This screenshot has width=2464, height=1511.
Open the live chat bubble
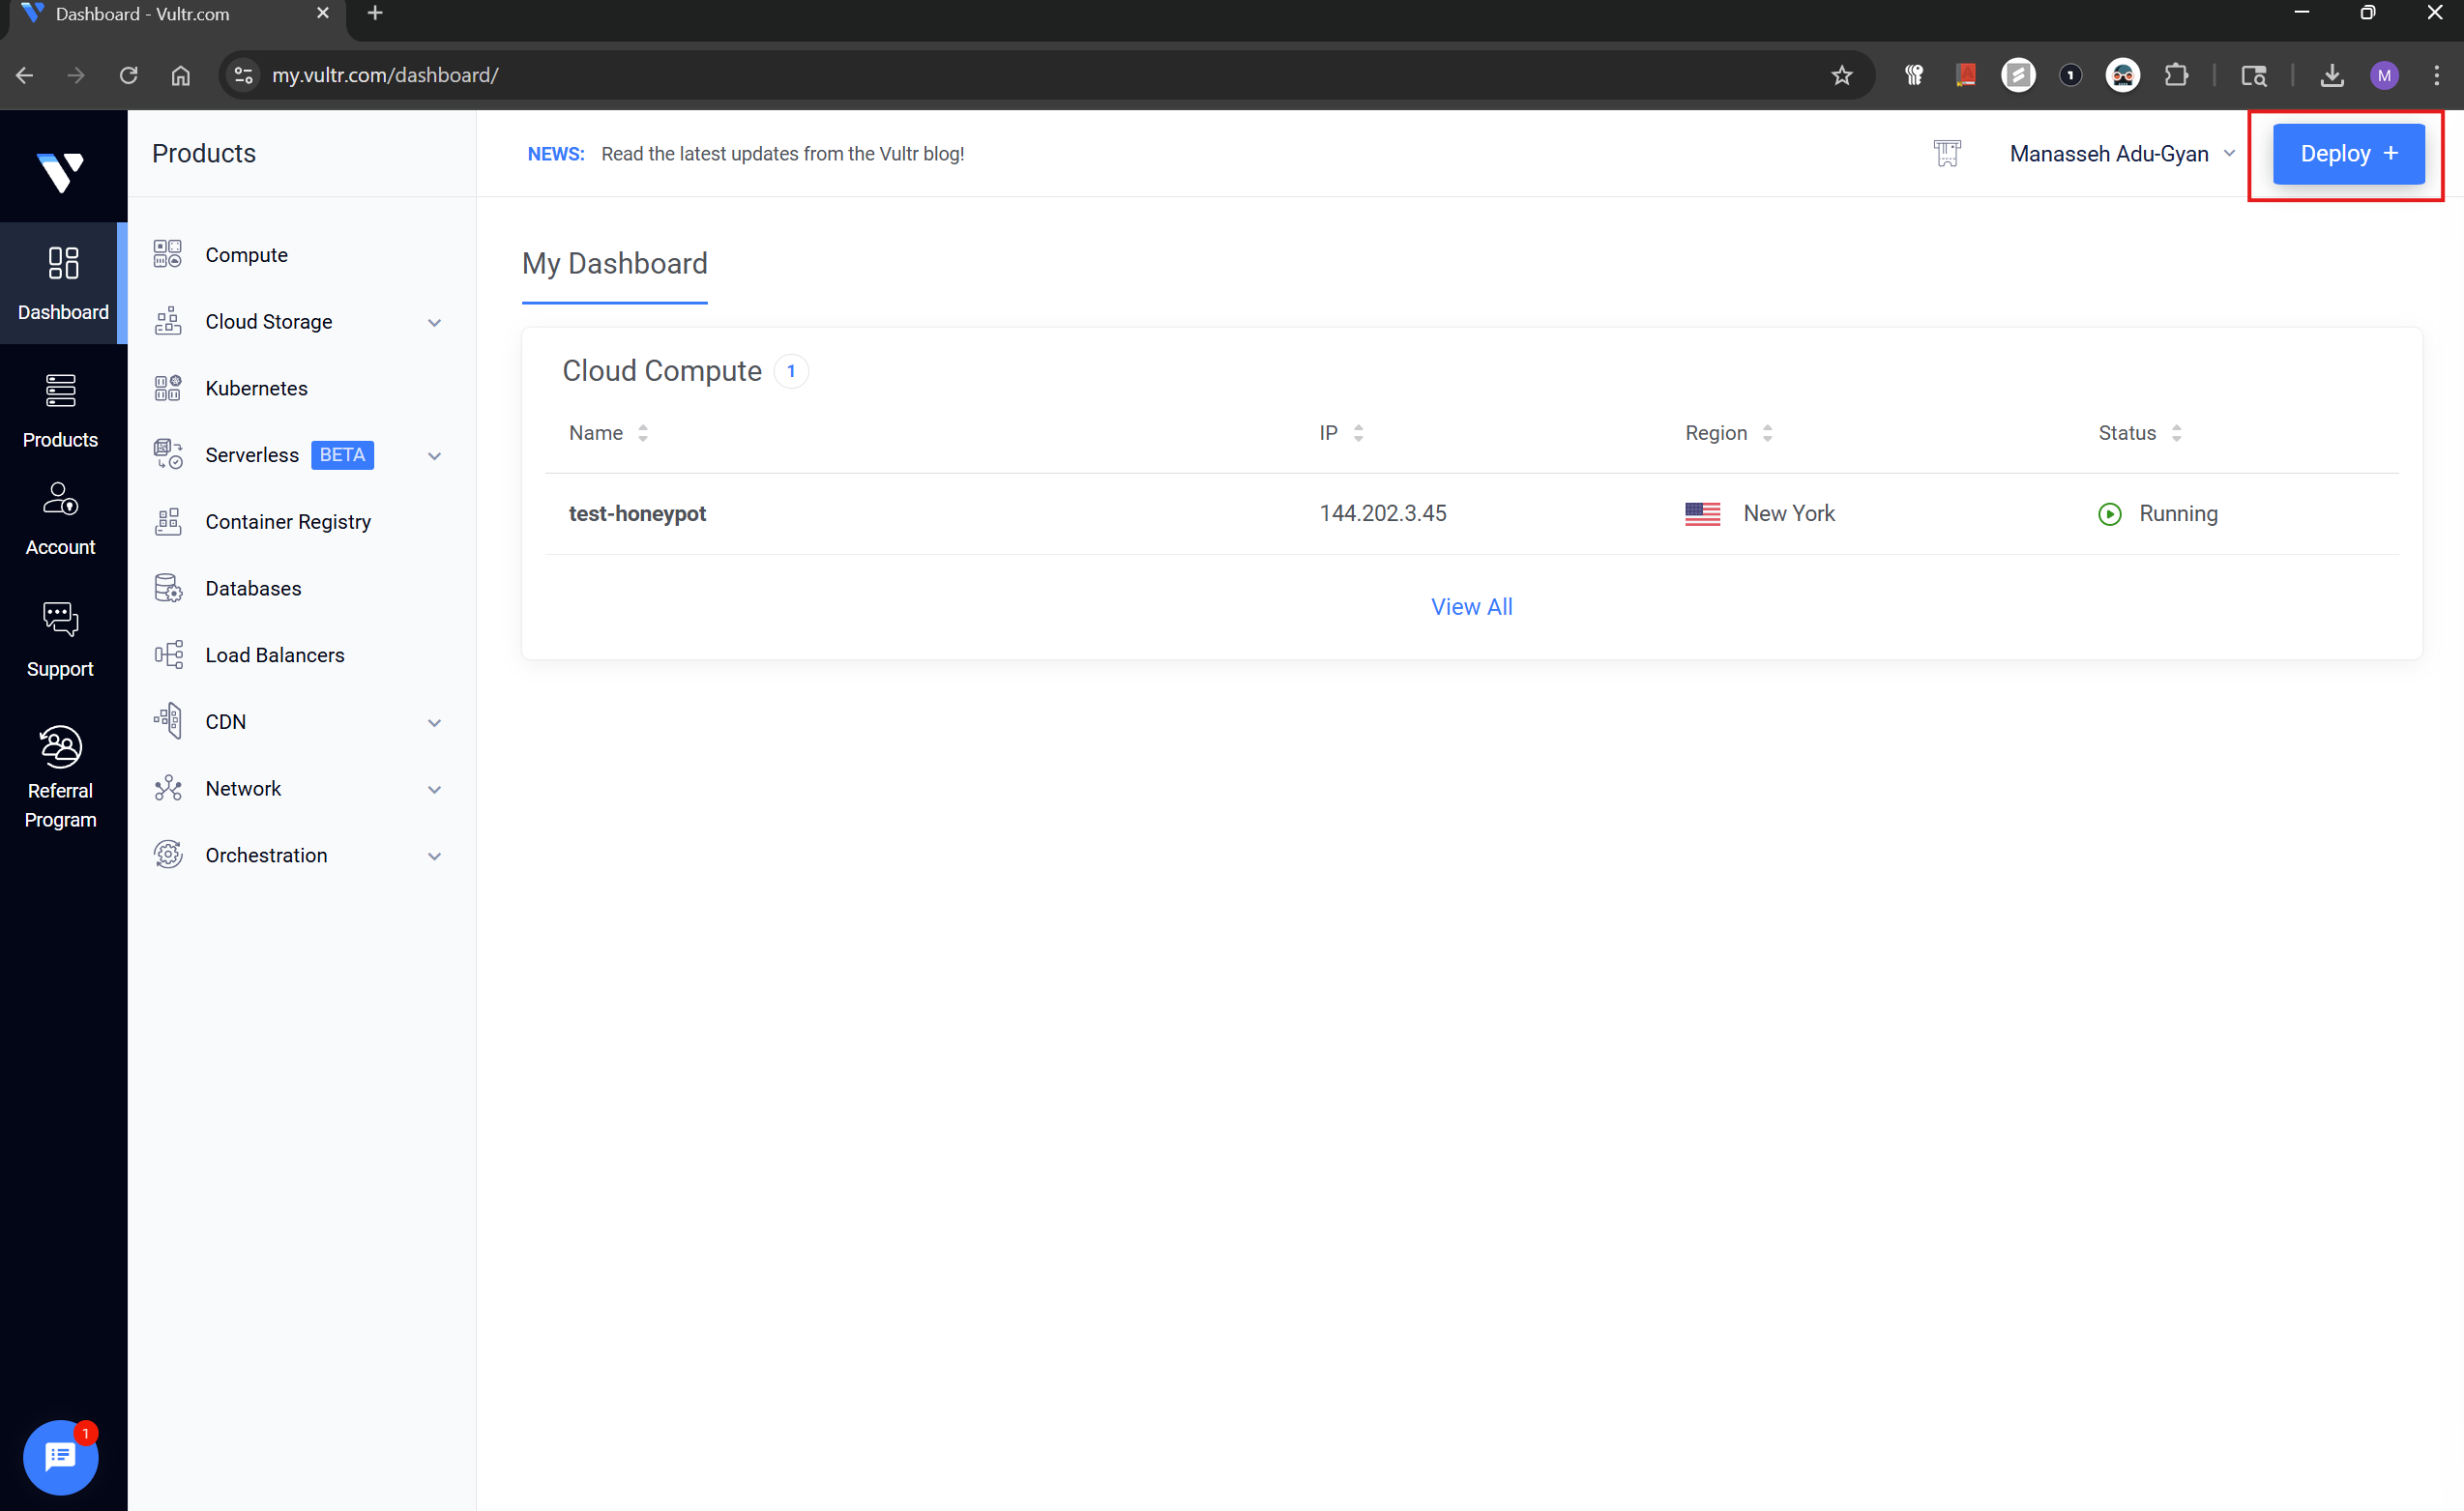(60, 1457)
